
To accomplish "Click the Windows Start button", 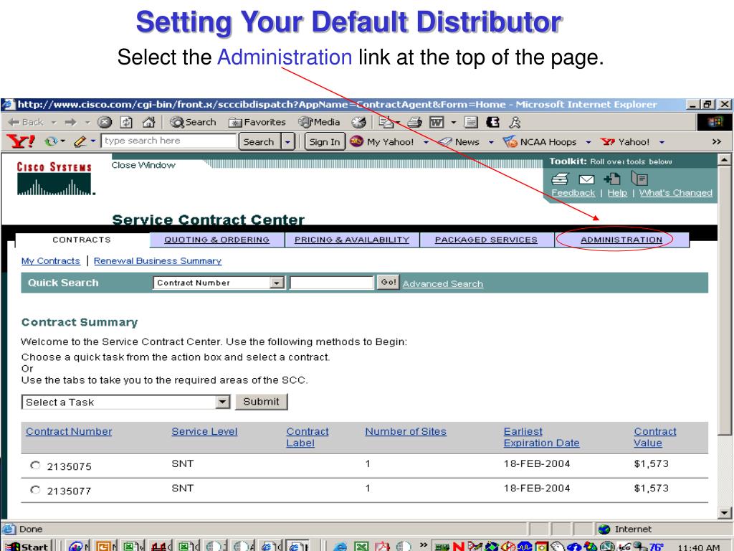I will tap(27, 546).
